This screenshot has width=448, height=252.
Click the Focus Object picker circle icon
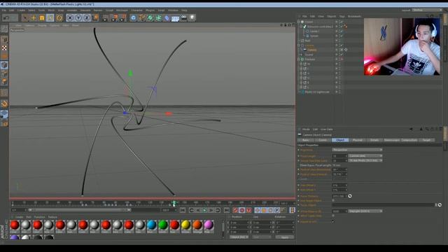pos(440,205)
